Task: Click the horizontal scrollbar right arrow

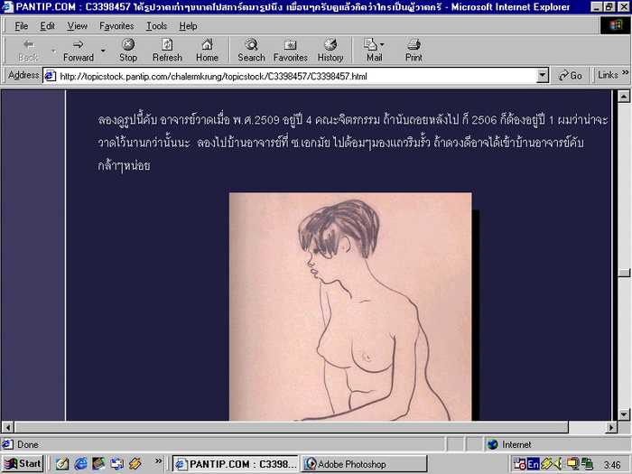Action: (x=611, y=427)
